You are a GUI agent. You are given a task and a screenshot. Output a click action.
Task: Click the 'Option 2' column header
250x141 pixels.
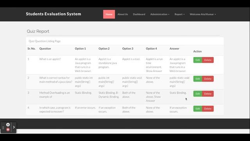(104, 49)
